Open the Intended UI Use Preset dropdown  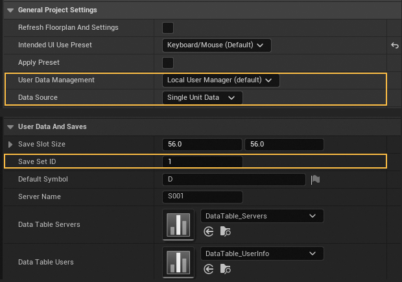coord(216,45)
